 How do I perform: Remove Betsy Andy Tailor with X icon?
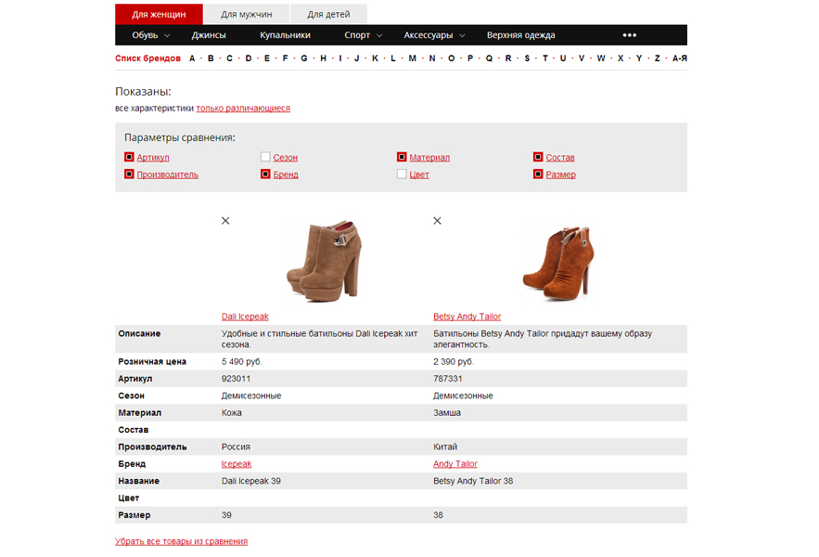[x=437, y=221]
